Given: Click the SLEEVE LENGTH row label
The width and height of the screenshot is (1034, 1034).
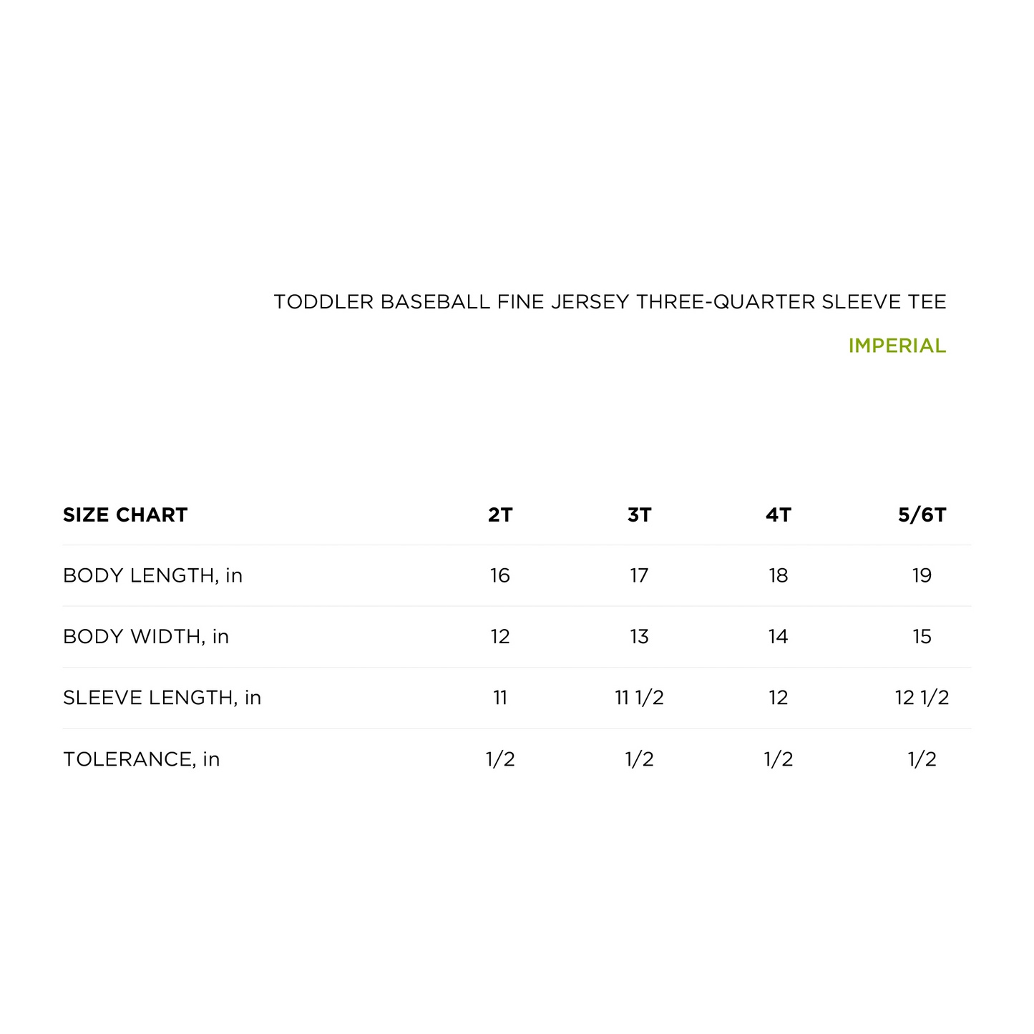Looking at the screenshot, I should pos(162,698).
